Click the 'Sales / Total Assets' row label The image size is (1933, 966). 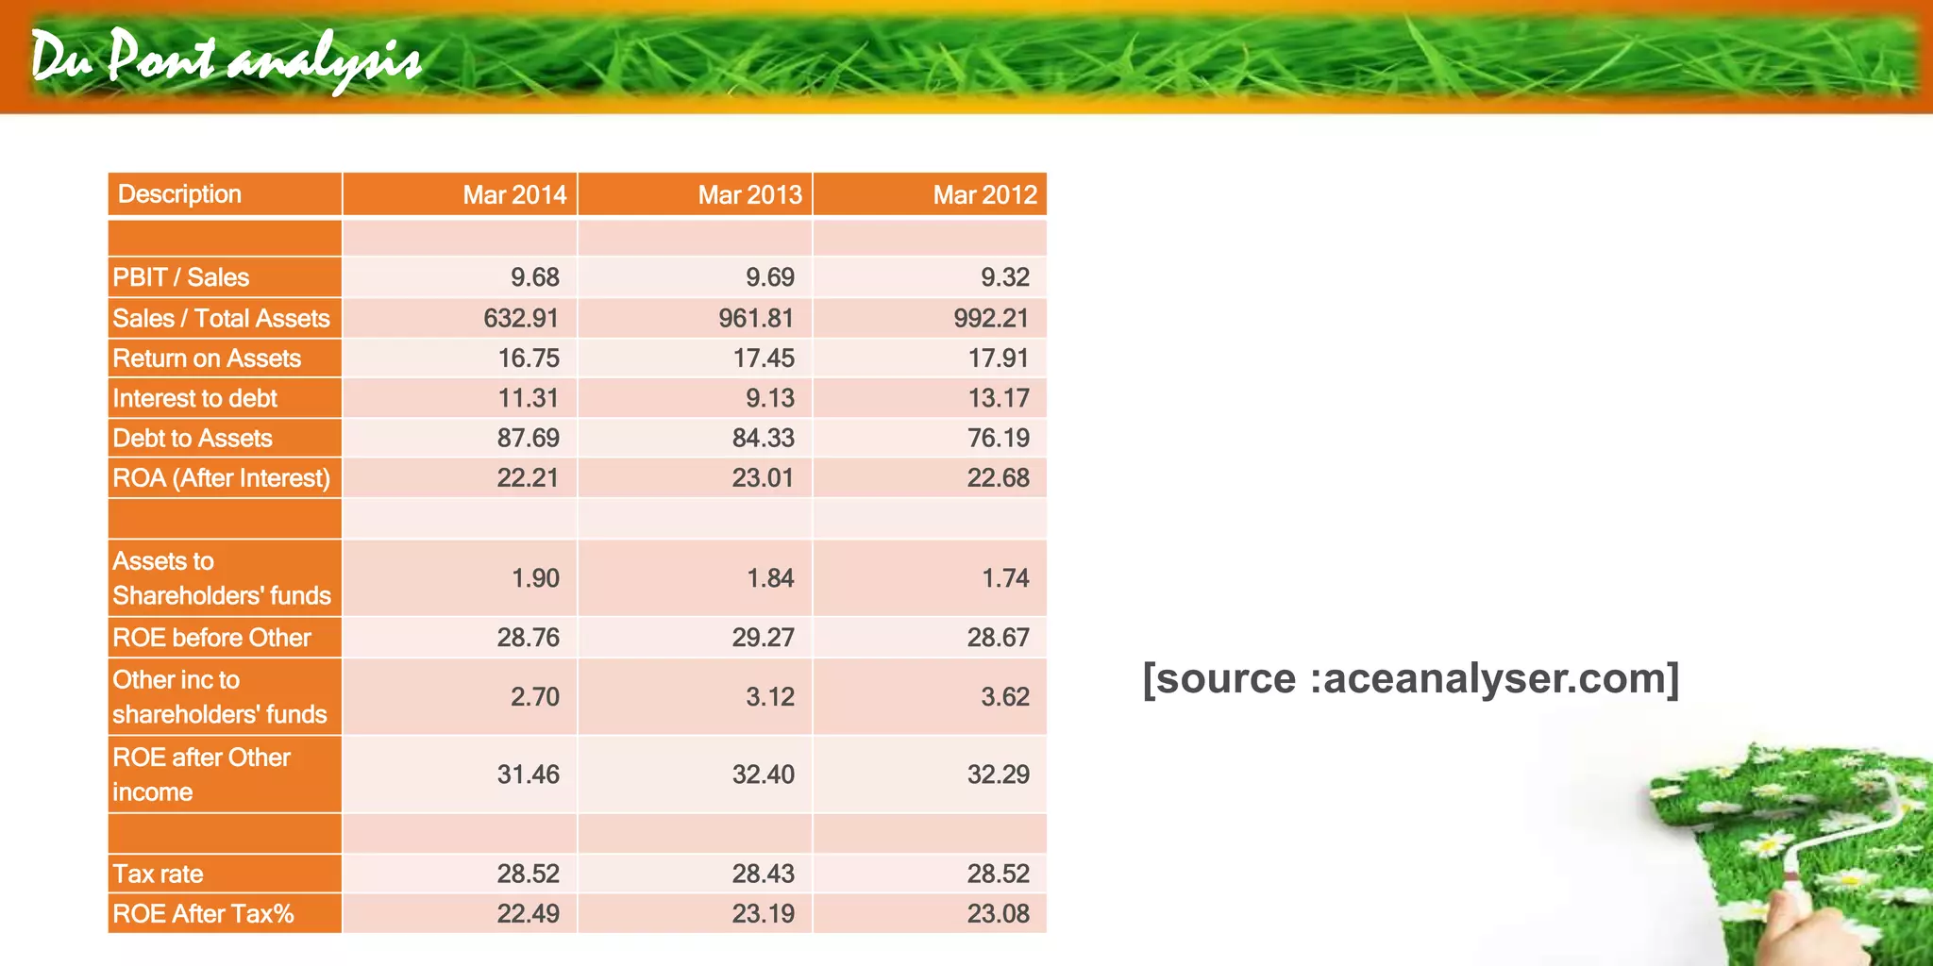click(x=221, y=318)
